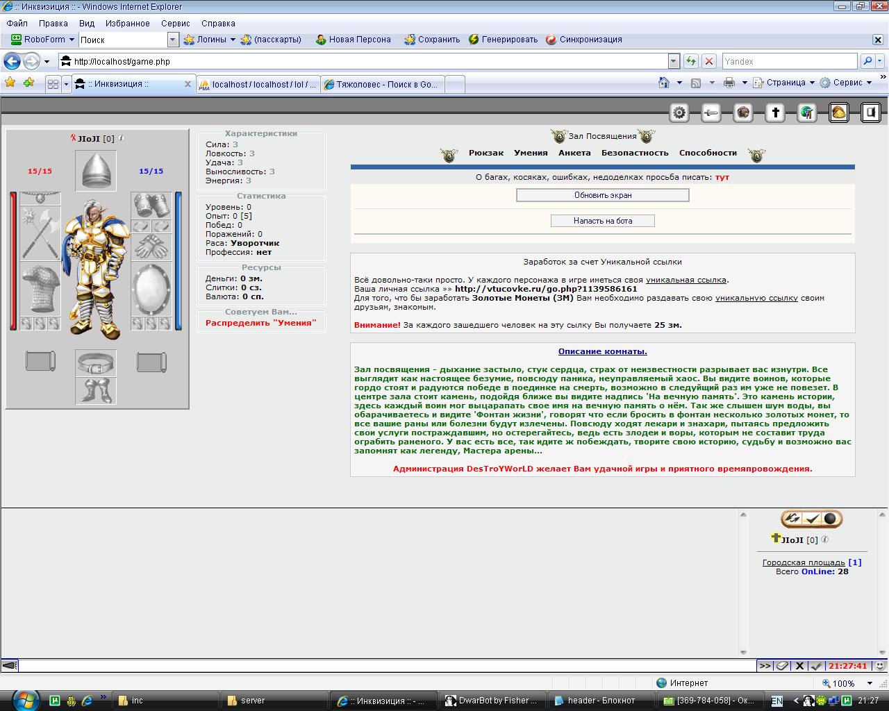Open RoboForm dropdown menu
889x711 pixels.
(x=42, y=40)
